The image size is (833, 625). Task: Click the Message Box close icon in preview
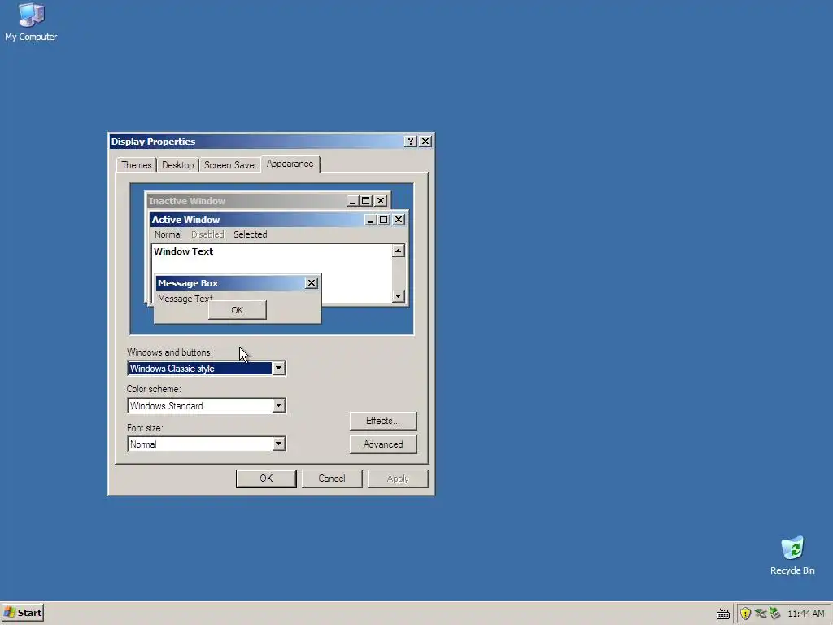312,283
